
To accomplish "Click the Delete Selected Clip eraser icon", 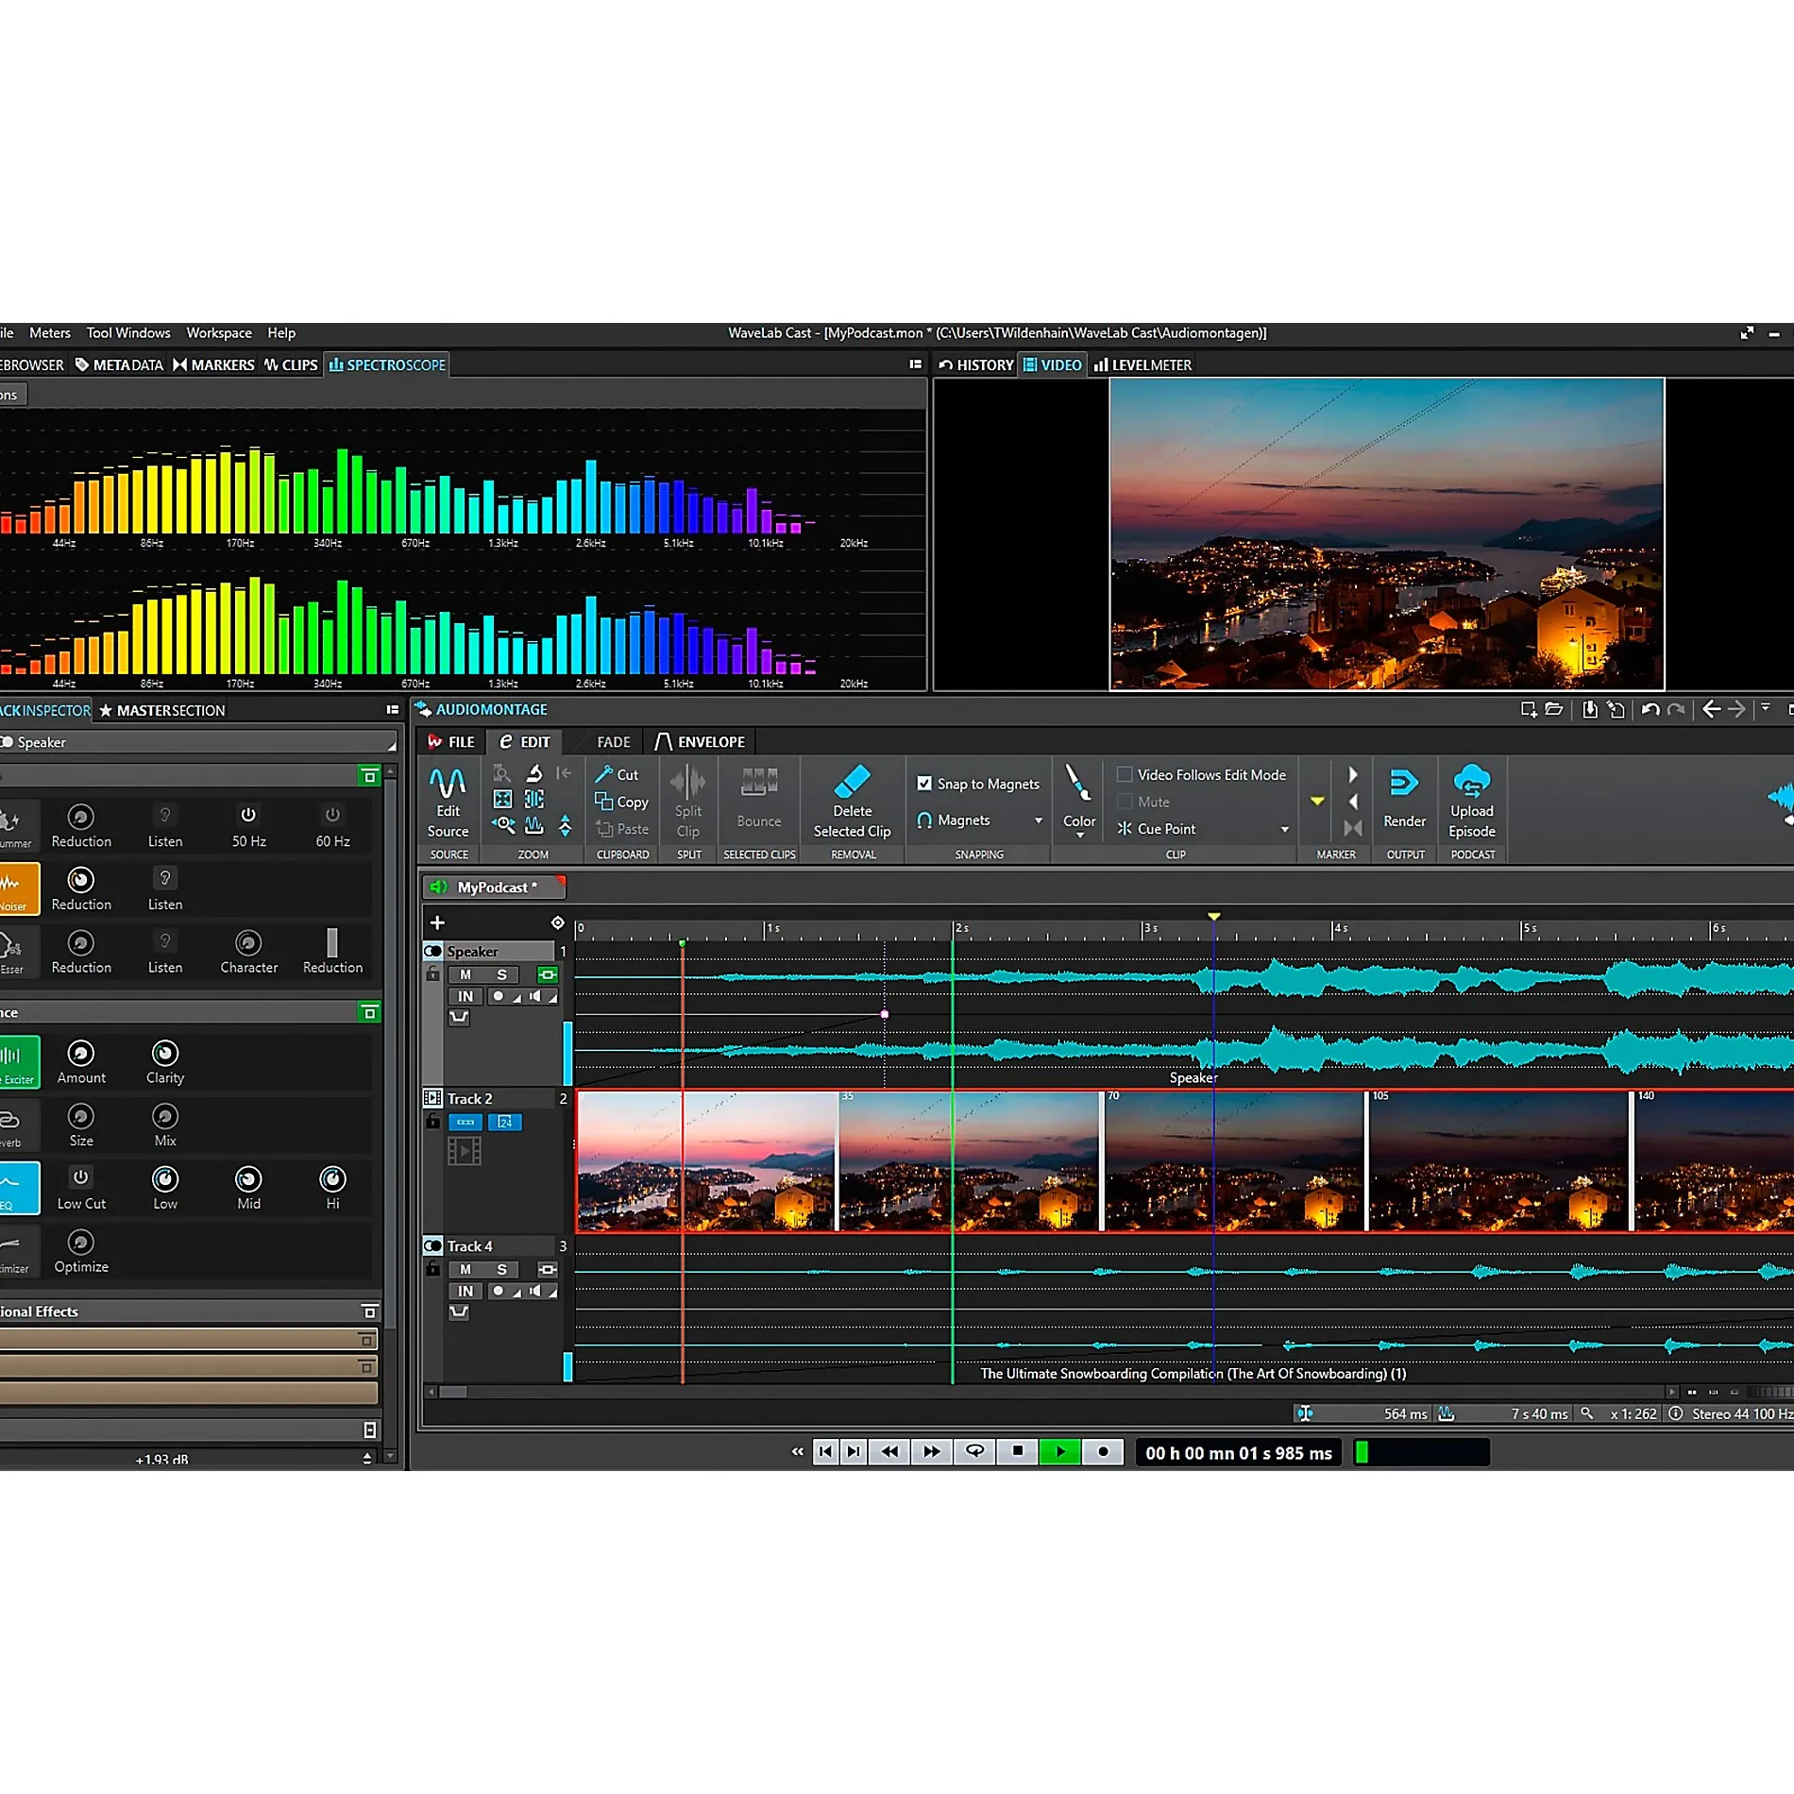I will tap(852, 782).
